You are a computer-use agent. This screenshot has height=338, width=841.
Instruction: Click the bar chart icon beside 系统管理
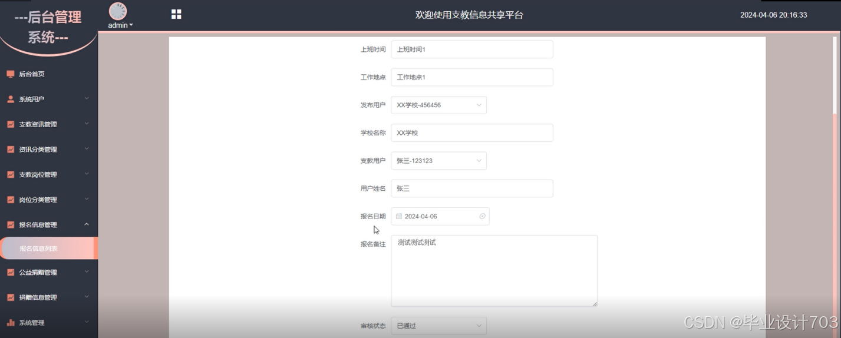[x=11, y=323]
